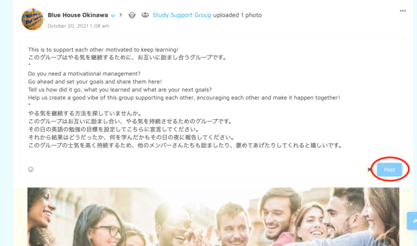Open the Study Support Group link

(x=182, y=15)
